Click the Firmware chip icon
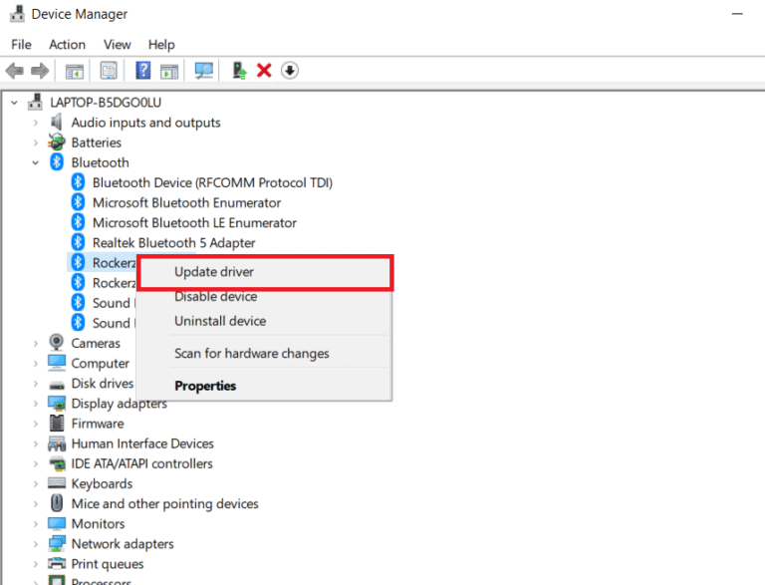Viewport: 765px width, 585px height. [57, 424]
